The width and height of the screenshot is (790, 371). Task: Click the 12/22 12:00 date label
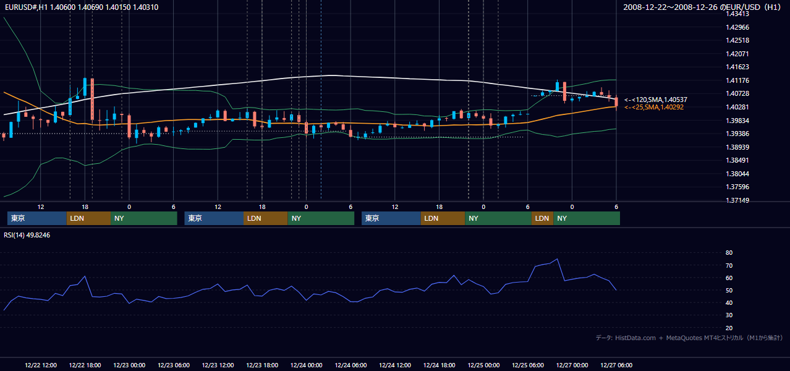(x=41, y=365)
